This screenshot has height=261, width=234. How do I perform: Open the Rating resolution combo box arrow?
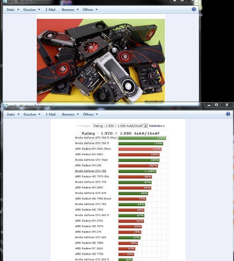pyautogui.click(x=145, y=126)
